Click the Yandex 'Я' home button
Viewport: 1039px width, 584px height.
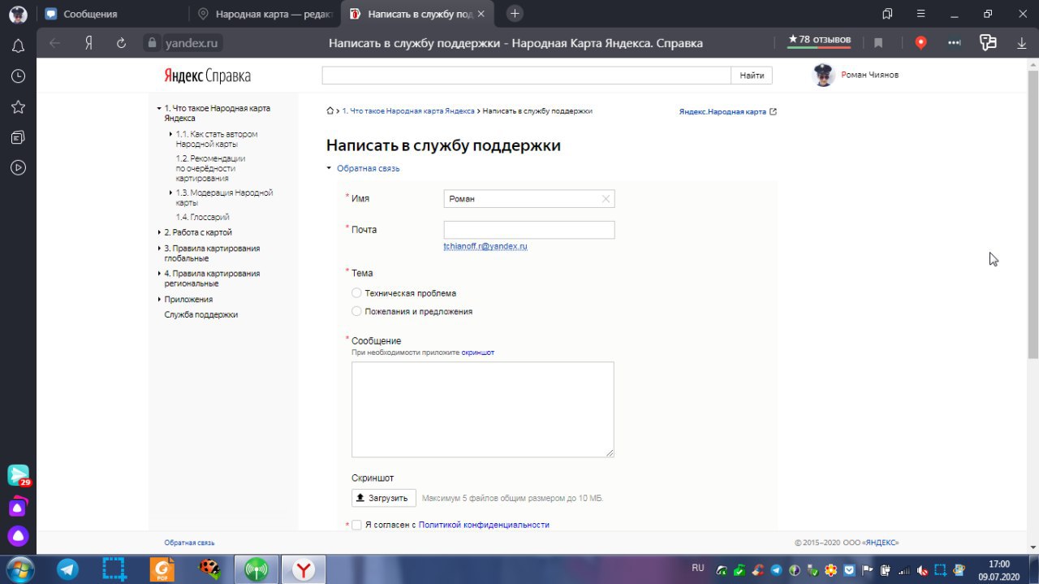click(88, 43)
